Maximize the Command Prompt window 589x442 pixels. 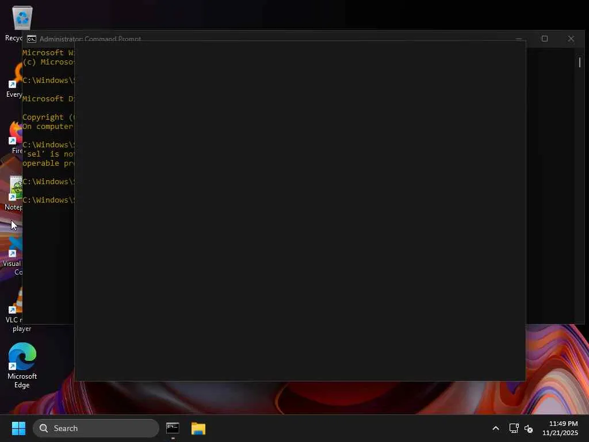click(x=544, y=39)
